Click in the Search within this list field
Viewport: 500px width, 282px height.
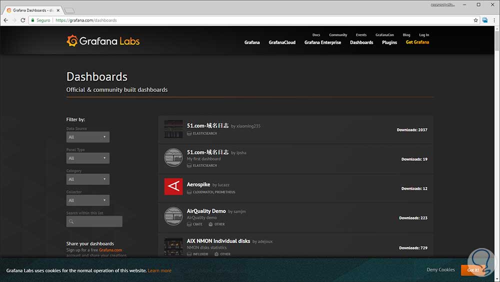94,221
